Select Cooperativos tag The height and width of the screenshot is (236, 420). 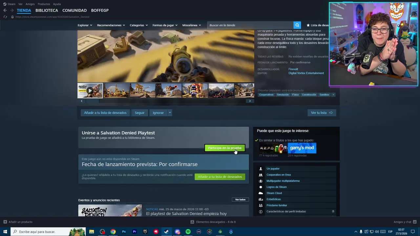coord(266,95)
